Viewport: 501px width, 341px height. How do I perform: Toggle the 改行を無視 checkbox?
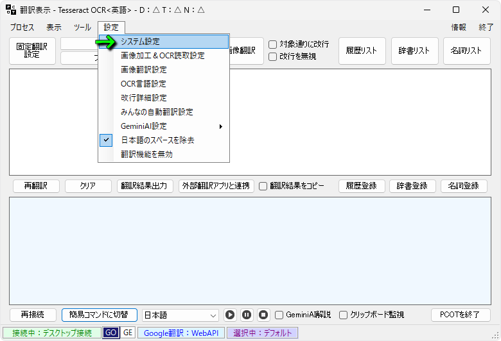click(273, 56)
